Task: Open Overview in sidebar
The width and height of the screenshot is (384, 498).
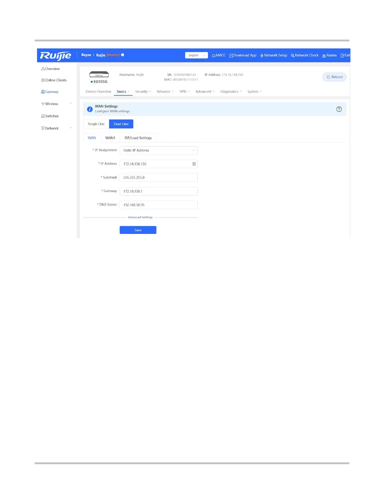Action: pos(51,69)
